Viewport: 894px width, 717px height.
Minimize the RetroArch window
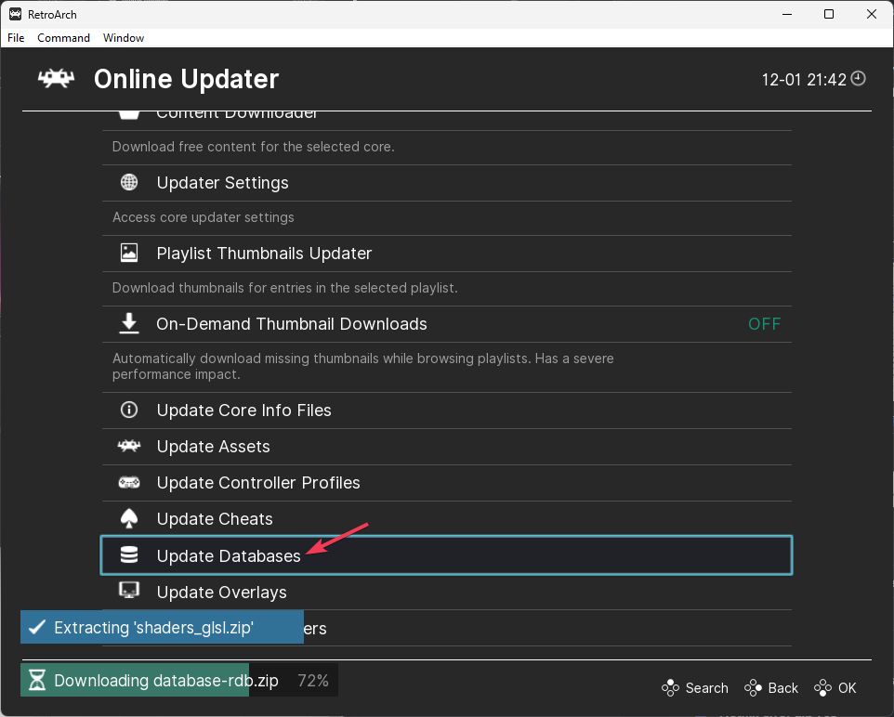click(x=787, y=14)
